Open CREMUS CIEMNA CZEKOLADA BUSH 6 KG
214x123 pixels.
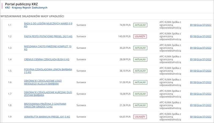[x=47, y=59]
